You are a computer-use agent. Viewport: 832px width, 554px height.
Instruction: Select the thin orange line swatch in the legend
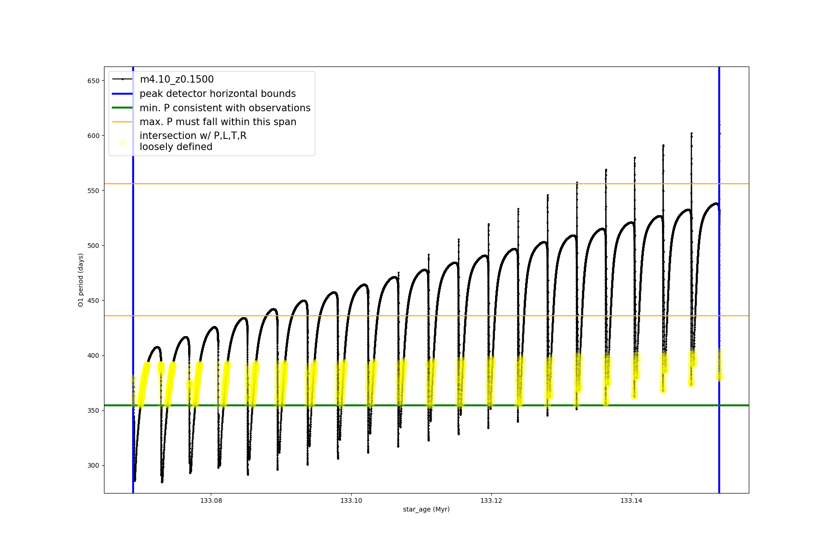pyautogui.click(x=122, y=122)
